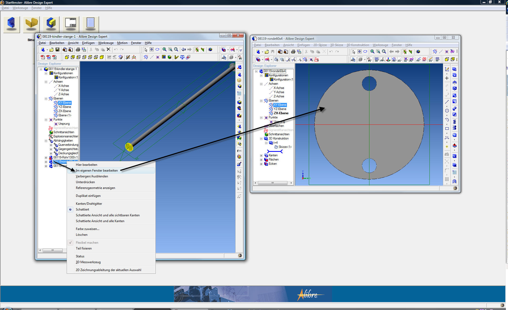Choose Unterdrücken from context menu
The height and width of the screenshot is (310, 508).
[111, 182]
